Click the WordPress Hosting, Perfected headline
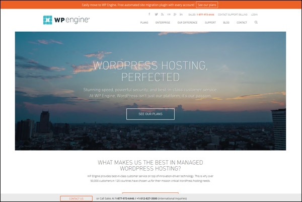Image resolution: width=302 pixels, height=202 pixels. click(150, 71)
